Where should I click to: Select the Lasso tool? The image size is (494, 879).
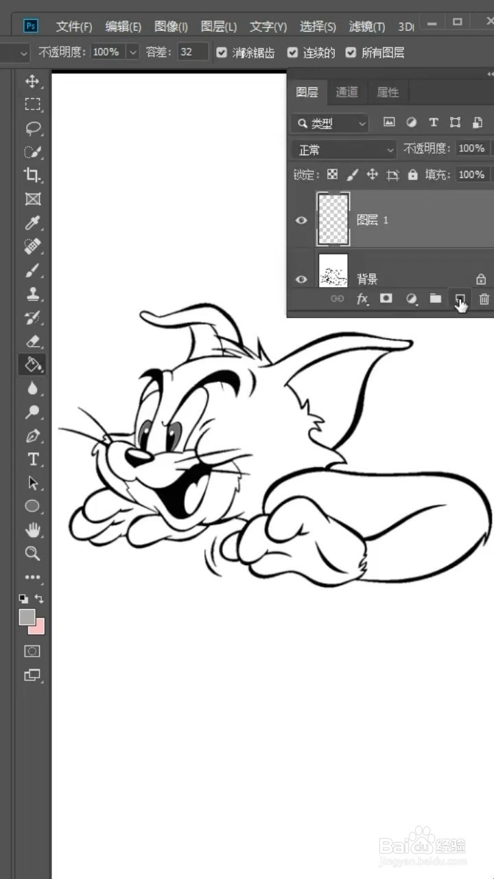(x=32, y=128)
